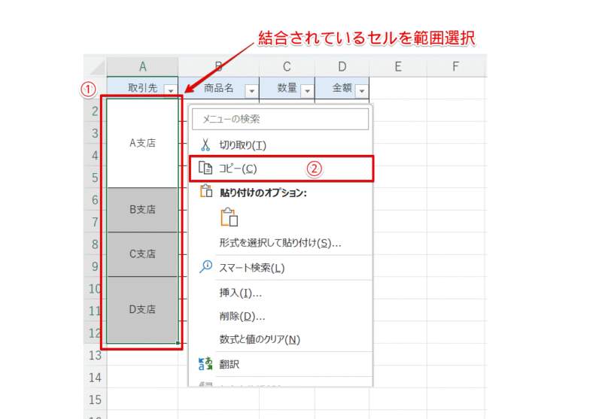This screenshot has width=611, height=419.
Task: Select row 2 header
Action: [x=95, y=111]
